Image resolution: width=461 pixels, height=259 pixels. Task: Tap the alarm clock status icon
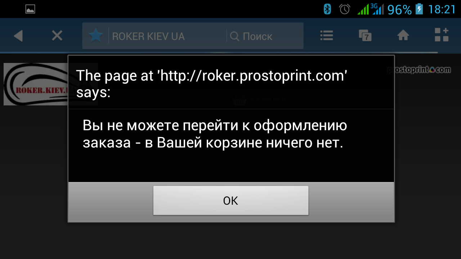pos(345,9)
